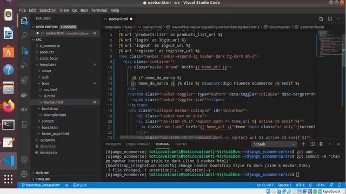Open css.html in explorer
Screen dimensions: 346x194
50,90
